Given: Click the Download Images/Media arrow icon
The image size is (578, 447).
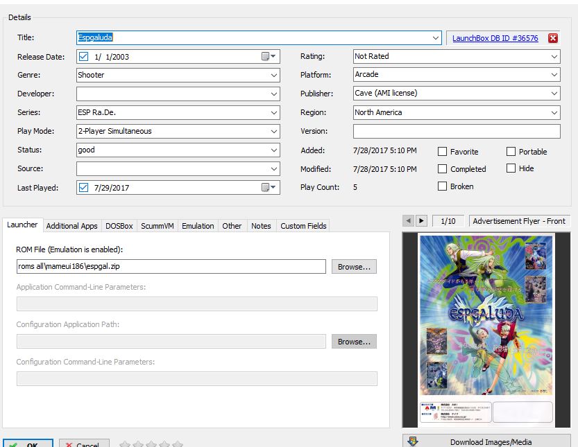Looking at the screenshot, I should (x=413, y=441).
